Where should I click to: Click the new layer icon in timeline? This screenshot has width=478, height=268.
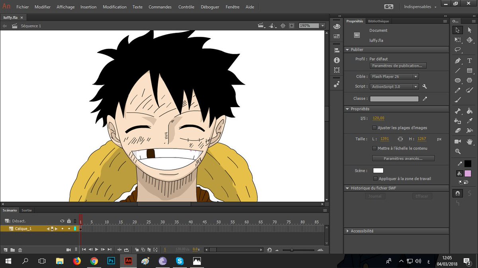click(6, 250)
